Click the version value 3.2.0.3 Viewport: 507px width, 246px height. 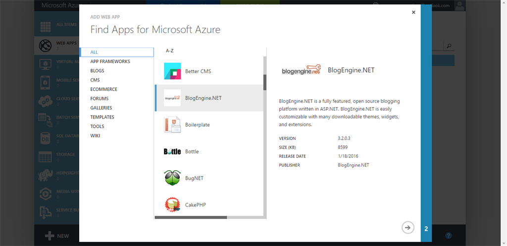coord(345,138)
